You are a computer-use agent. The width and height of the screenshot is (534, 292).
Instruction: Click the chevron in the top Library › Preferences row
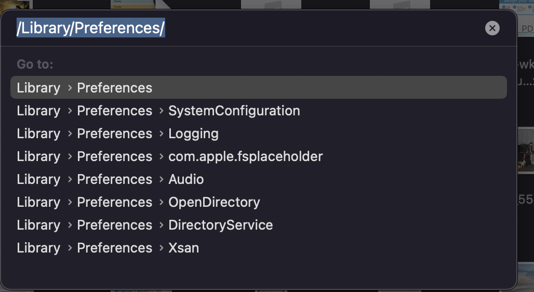[69, 88]
